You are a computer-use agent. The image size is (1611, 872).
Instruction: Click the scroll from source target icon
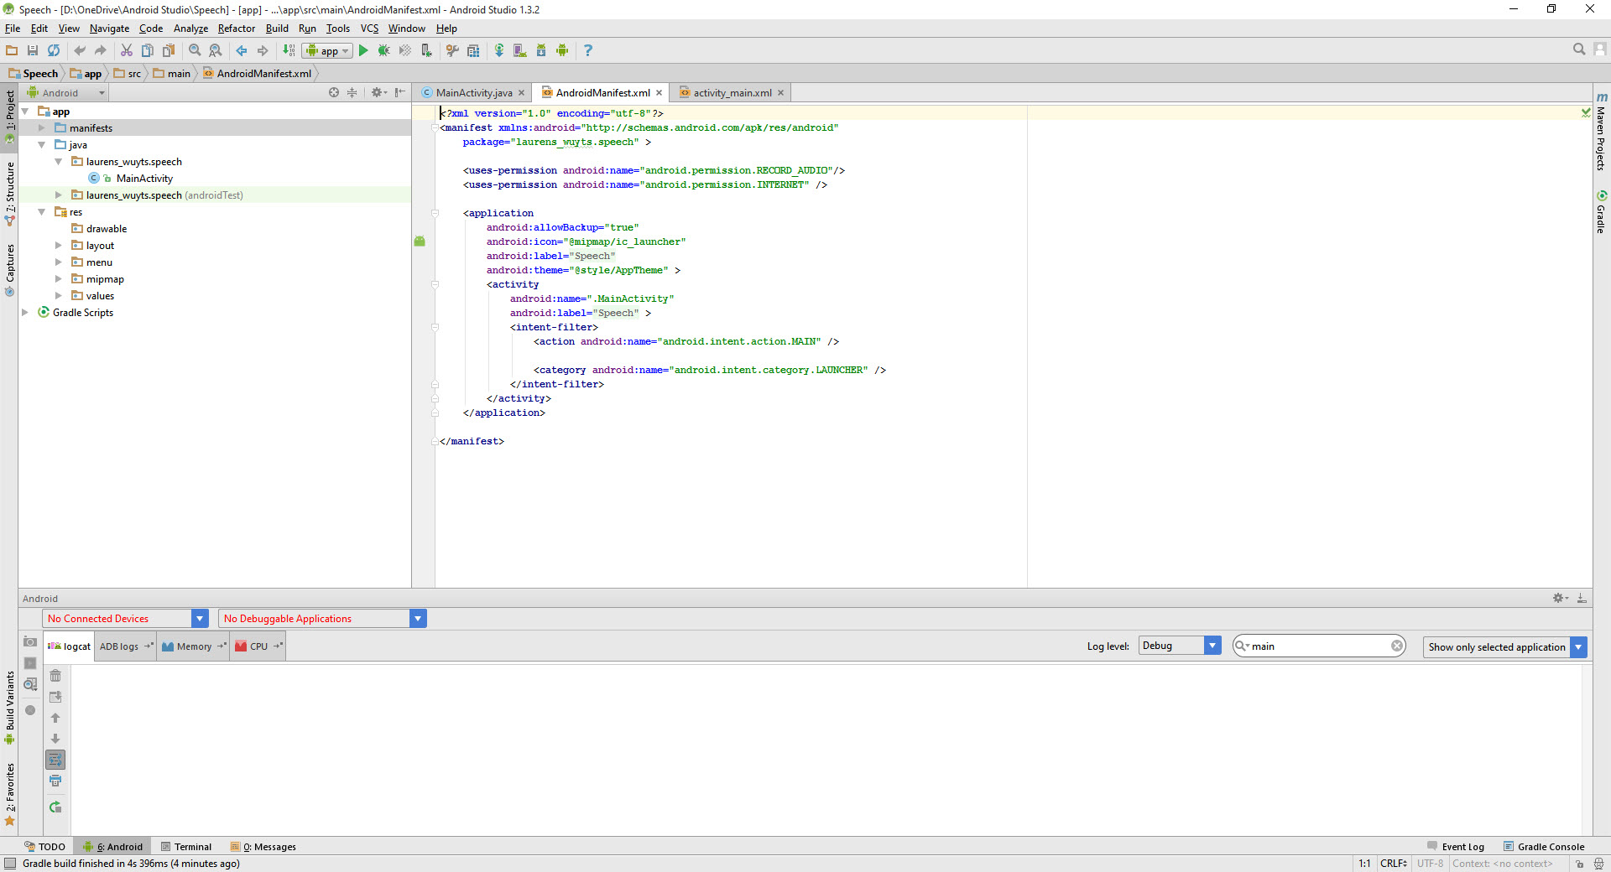tap(334, 92)
